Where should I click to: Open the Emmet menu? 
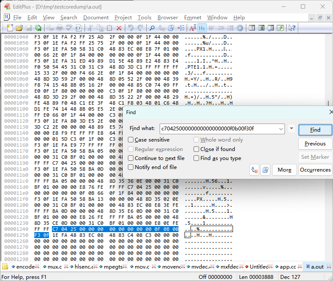(193, 18)
